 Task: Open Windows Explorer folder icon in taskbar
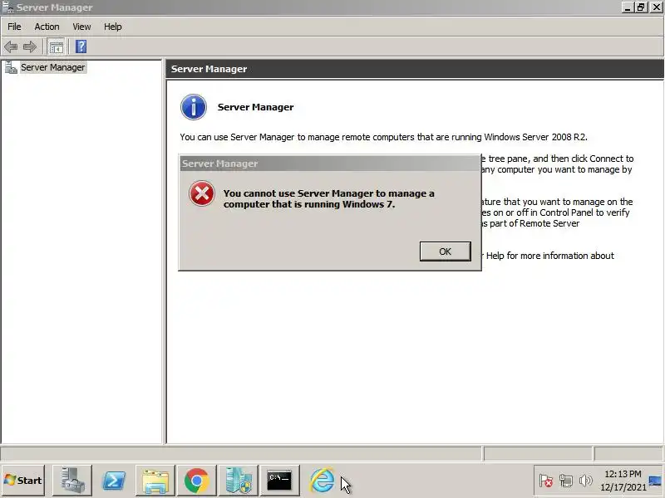[155, 481]
